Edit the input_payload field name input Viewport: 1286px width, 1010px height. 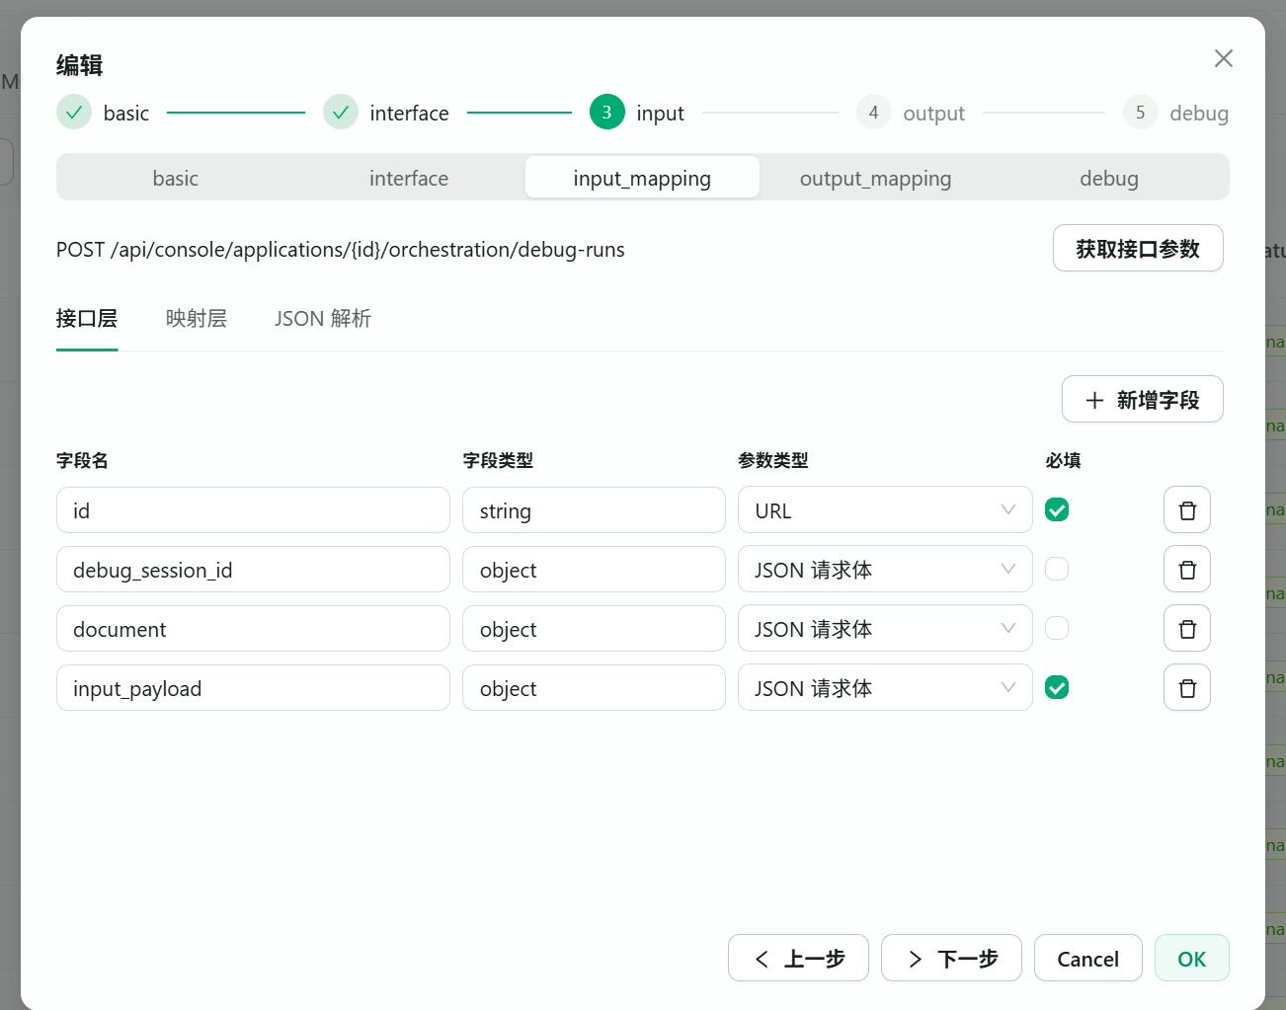[253, 688]
